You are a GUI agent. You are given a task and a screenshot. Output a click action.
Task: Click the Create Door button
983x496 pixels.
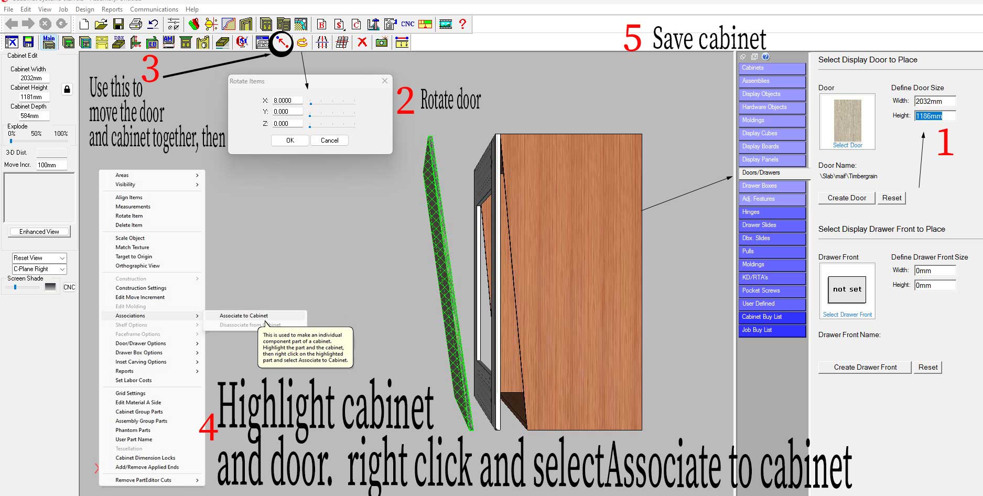(847, 198)
